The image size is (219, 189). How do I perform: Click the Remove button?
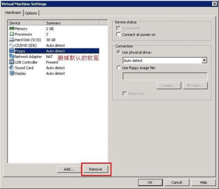click(x=96, y=169)
